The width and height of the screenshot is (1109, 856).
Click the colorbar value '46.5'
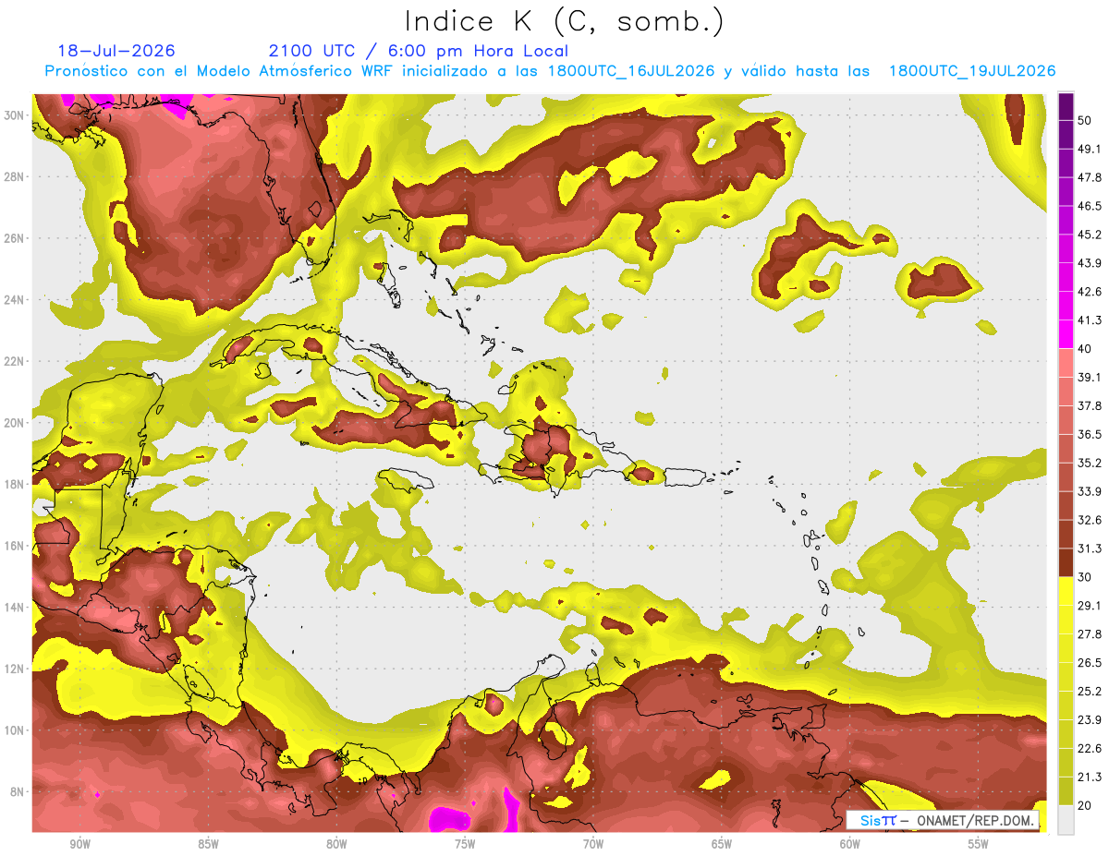click(1090, 205)
